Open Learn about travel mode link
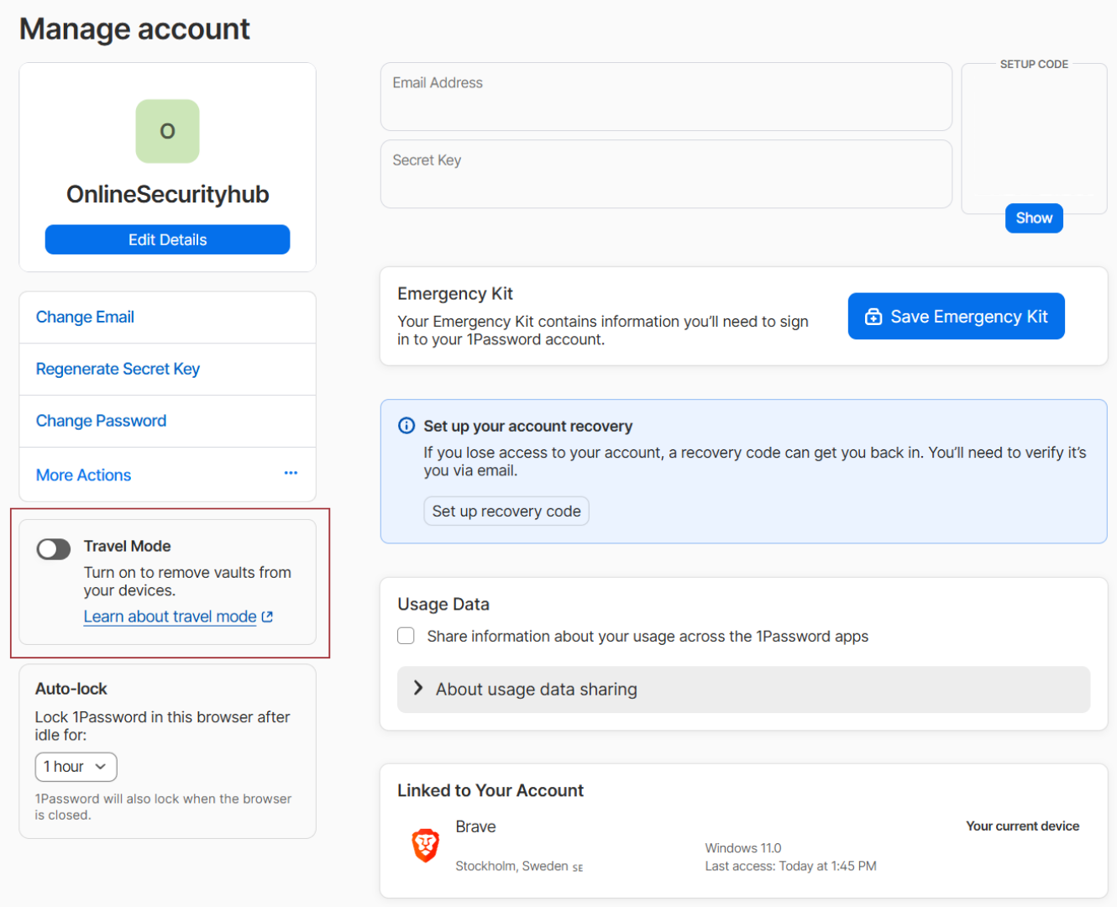This screenshot has height=907, width=1117. (x=170, y=616)
